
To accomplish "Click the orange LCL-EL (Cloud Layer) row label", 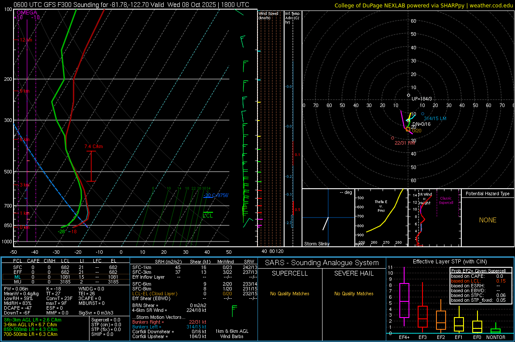I will coord(154,294).
